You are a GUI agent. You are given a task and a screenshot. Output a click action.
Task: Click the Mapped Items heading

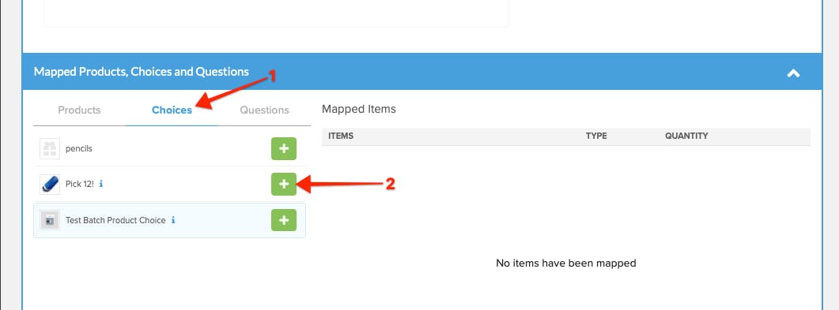[x=359, y=110]
